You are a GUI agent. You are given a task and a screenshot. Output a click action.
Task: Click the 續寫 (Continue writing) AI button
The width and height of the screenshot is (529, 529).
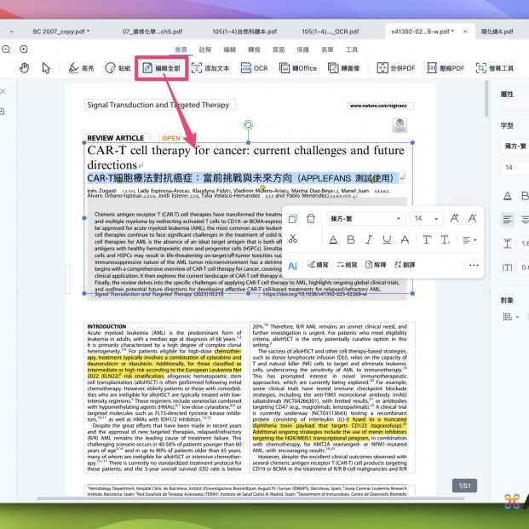pyautogui.click(x=318, y=265)
